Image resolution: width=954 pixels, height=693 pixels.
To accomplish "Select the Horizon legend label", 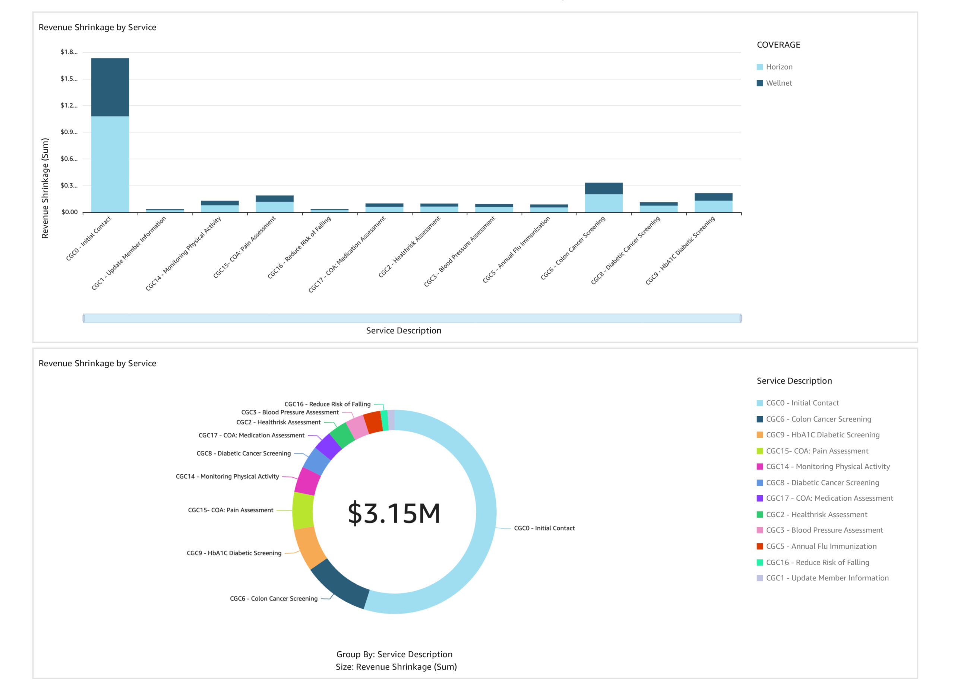I will pyautogui.click(x=779, y=67).
